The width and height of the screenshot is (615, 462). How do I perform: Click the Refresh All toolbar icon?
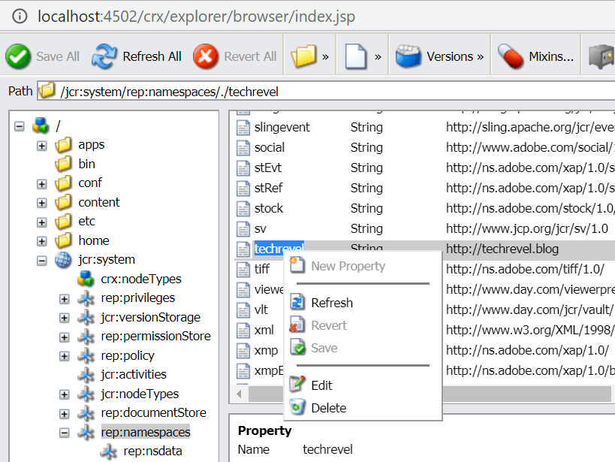(x=104, y=56)
